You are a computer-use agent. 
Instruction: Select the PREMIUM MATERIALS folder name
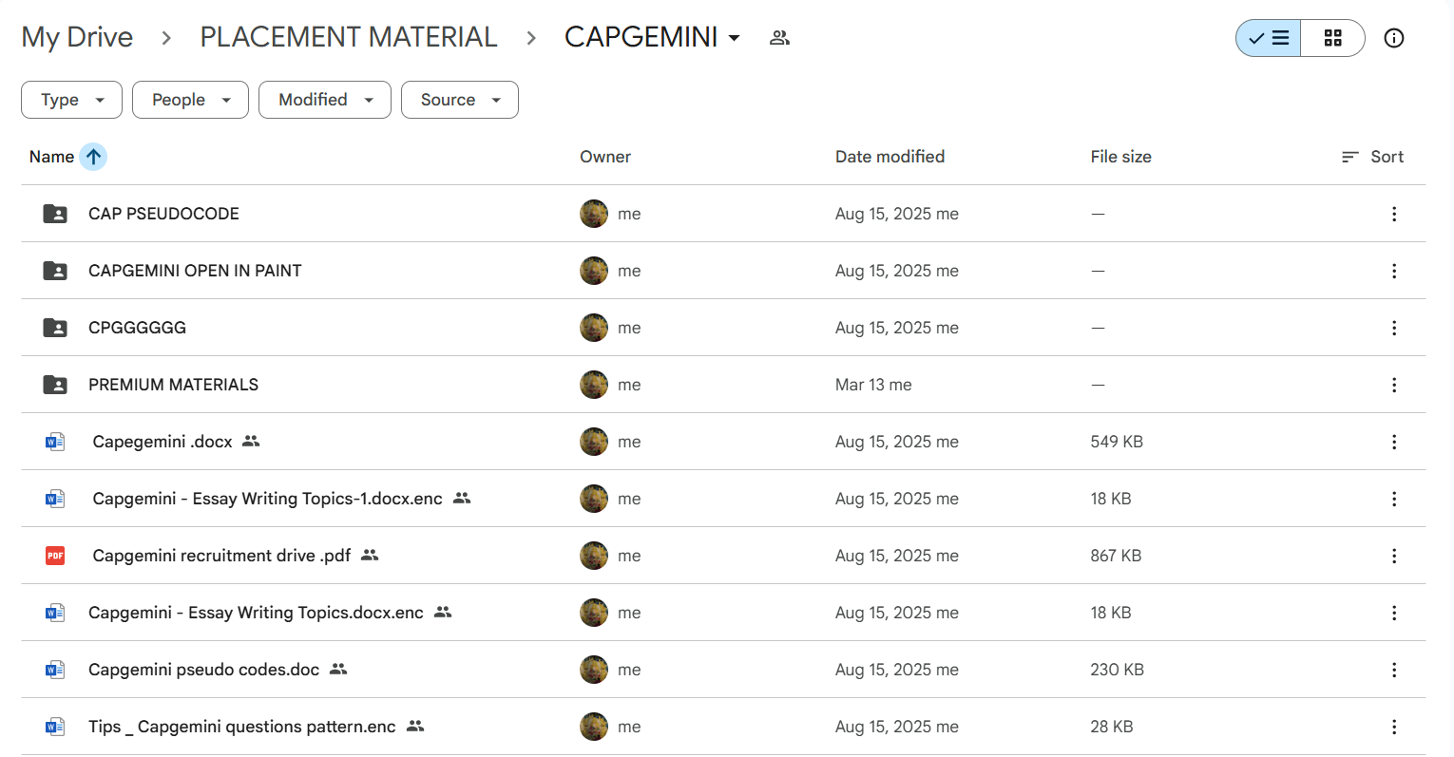coord(173,385)
